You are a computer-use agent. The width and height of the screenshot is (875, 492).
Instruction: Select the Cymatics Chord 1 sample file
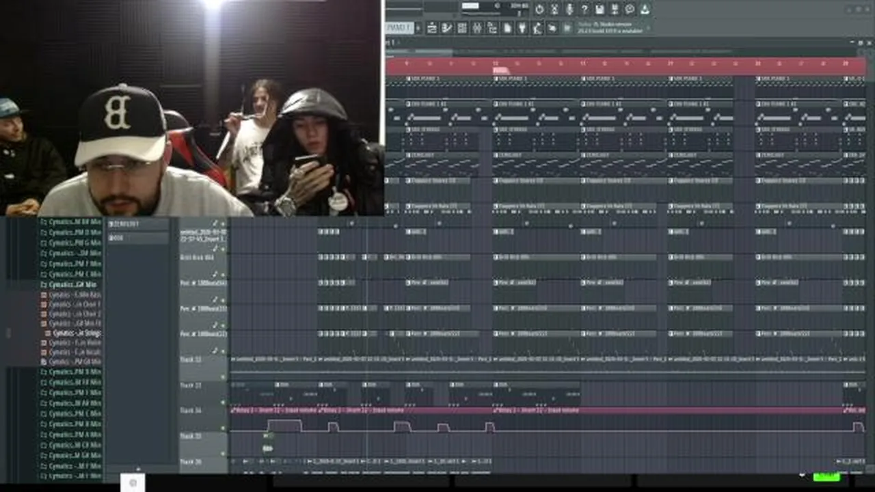pos(71,304)
